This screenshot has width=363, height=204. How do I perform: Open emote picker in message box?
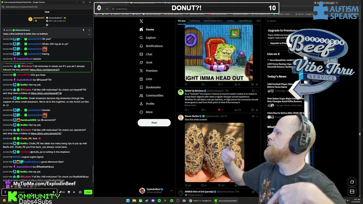coord(54,192)
